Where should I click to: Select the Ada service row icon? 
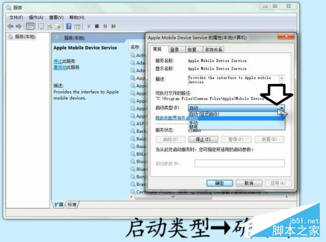[x=133, y=63]
